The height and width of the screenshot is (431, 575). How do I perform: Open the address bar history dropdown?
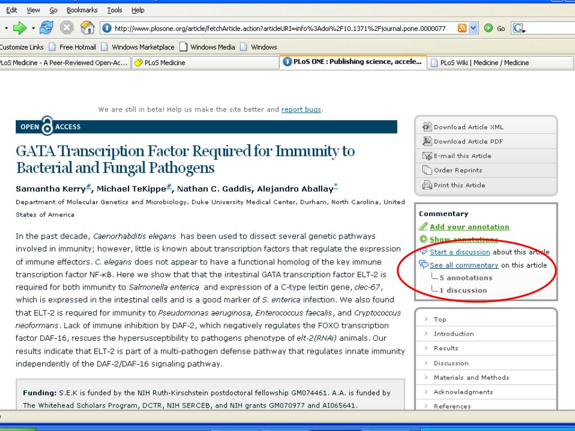(473, 28)
